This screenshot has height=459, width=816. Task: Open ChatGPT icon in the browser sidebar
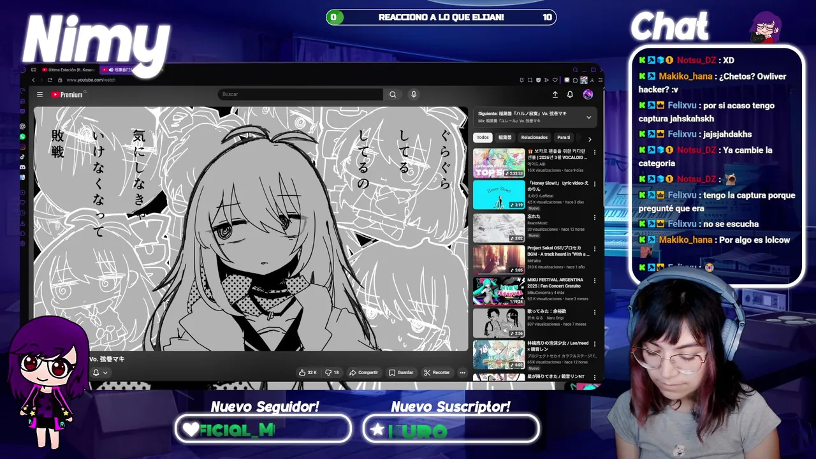(x=22, y=126)
